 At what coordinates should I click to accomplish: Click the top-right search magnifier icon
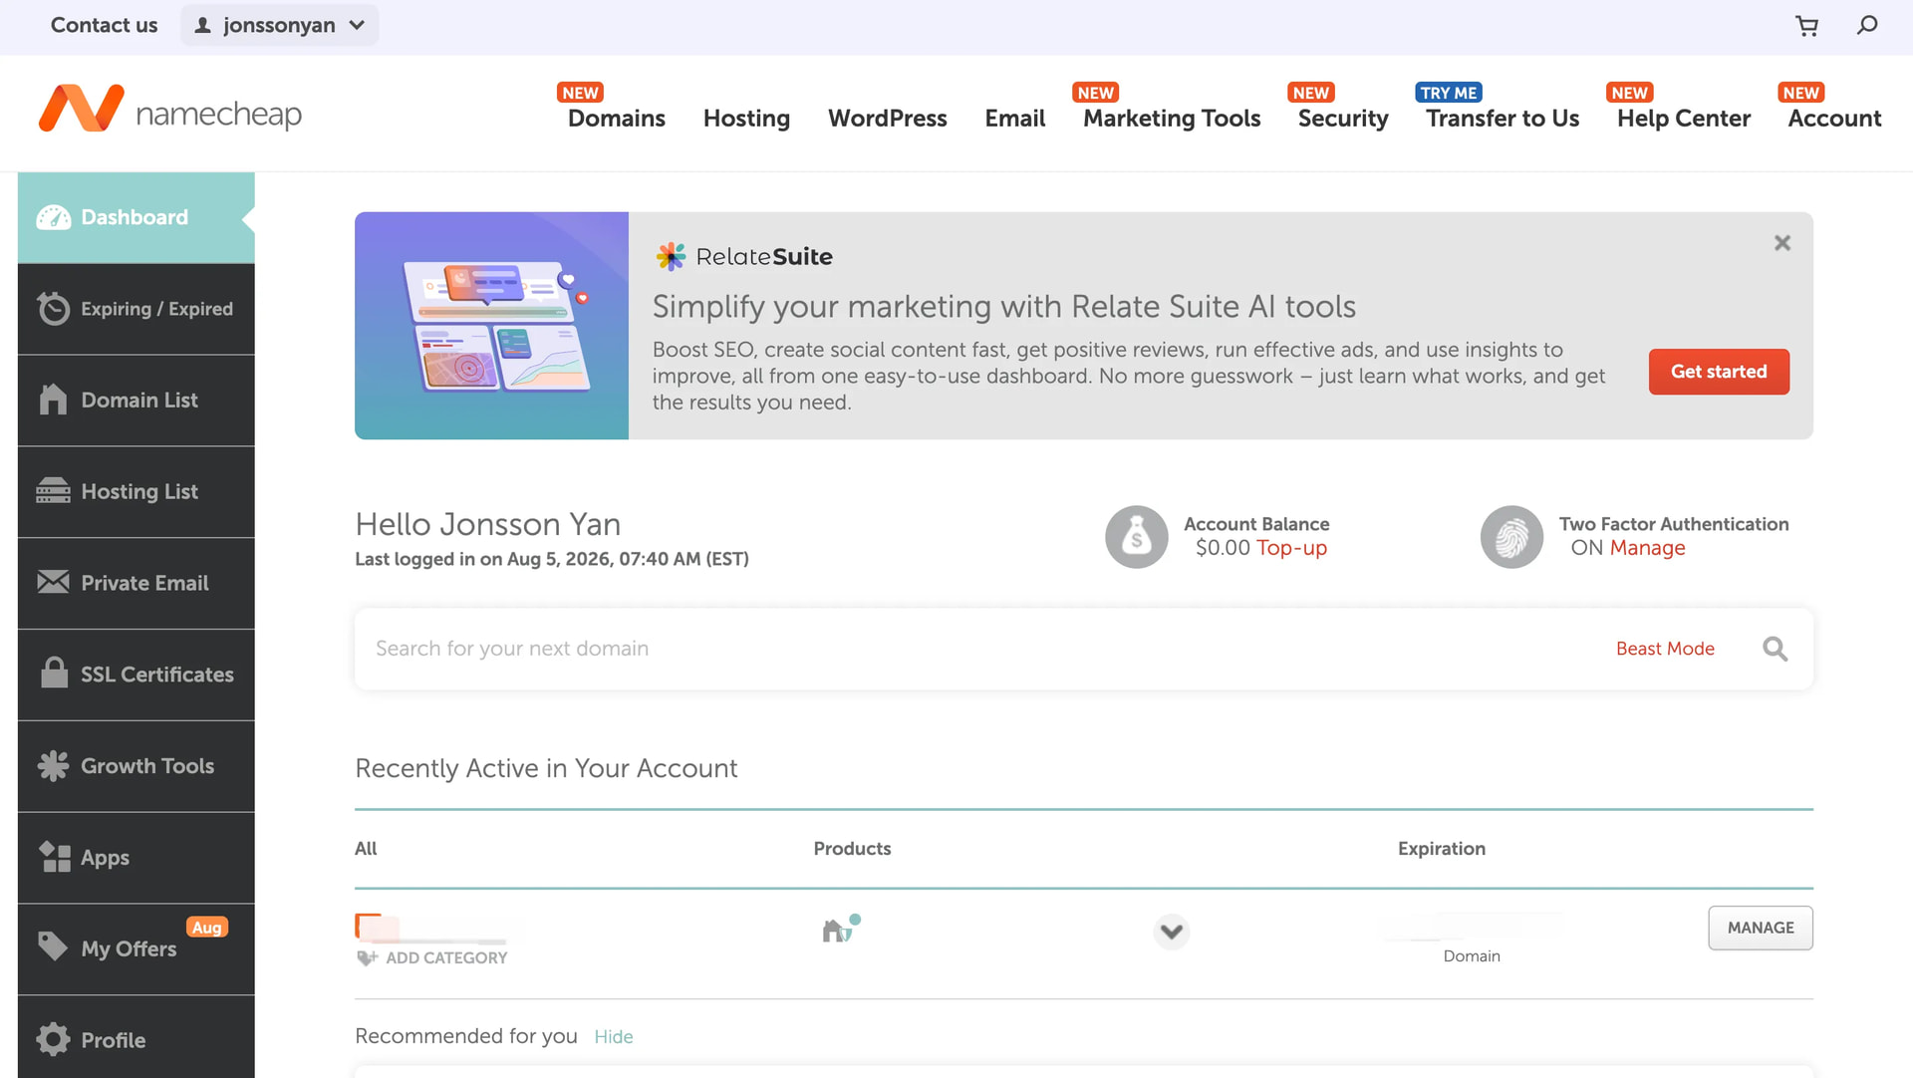coord(1867,25)
